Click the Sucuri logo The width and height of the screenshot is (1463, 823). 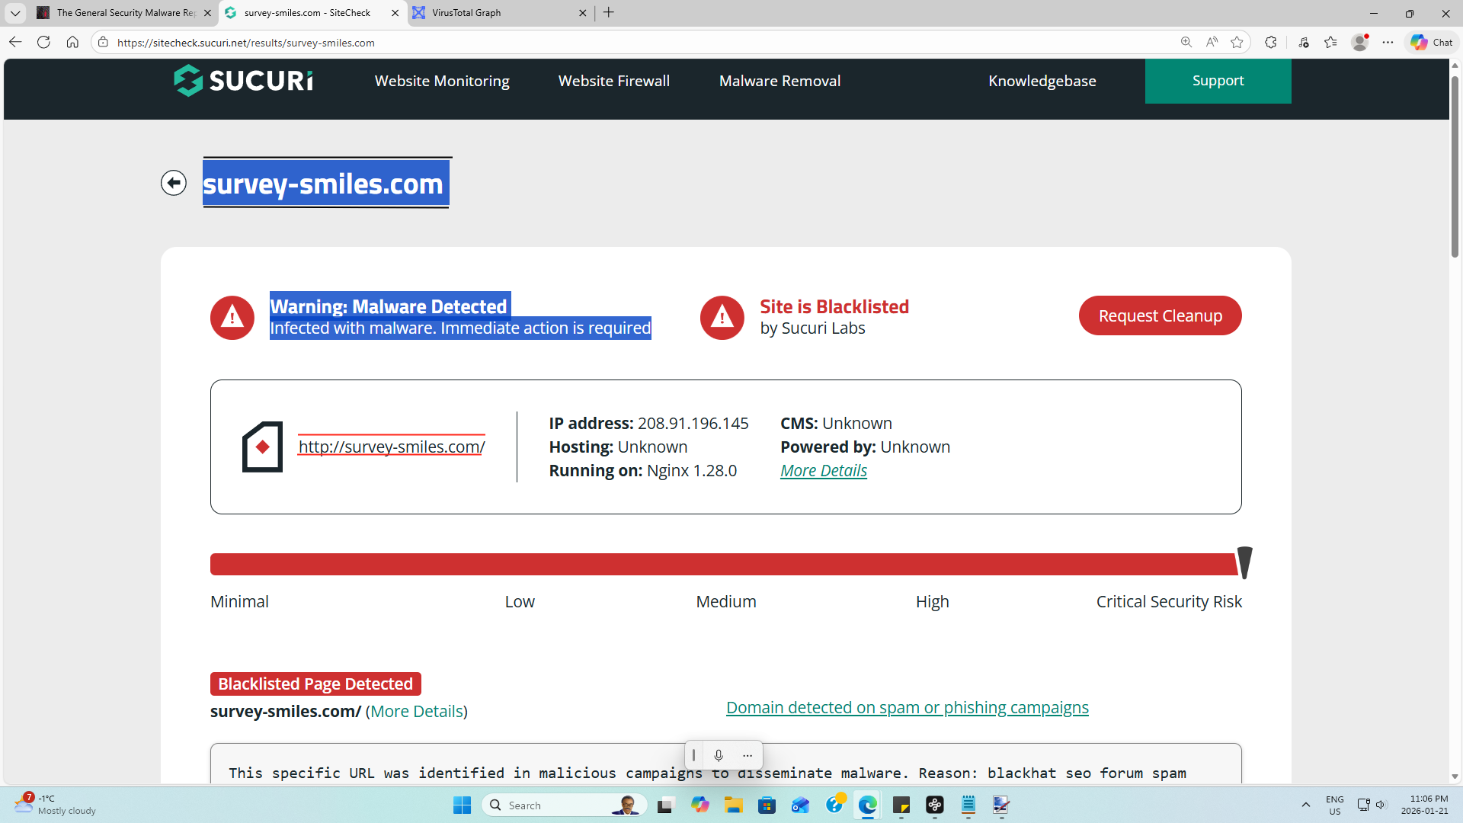(x=243, y=81)
